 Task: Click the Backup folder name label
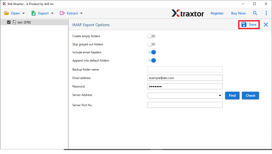(x=85, y=70)
